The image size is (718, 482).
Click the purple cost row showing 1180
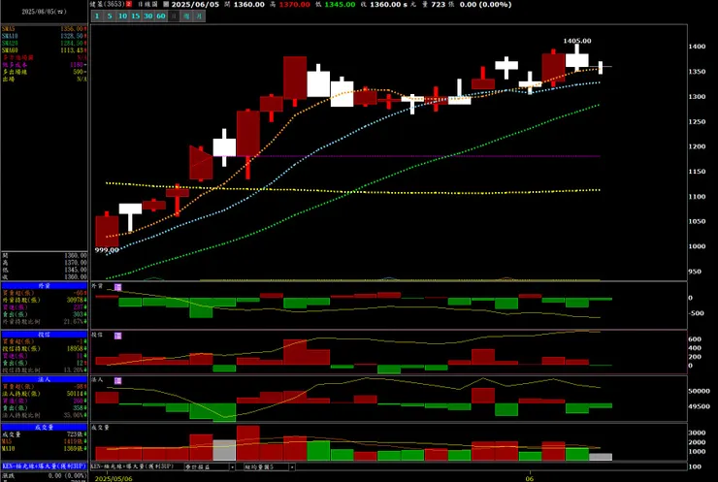tap(44, 65)
